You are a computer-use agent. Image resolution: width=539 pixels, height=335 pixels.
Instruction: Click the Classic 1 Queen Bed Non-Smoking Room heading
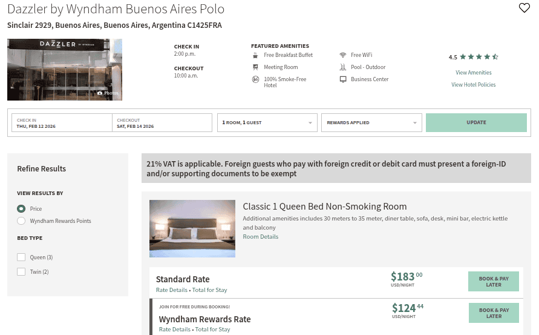point(324,207)
